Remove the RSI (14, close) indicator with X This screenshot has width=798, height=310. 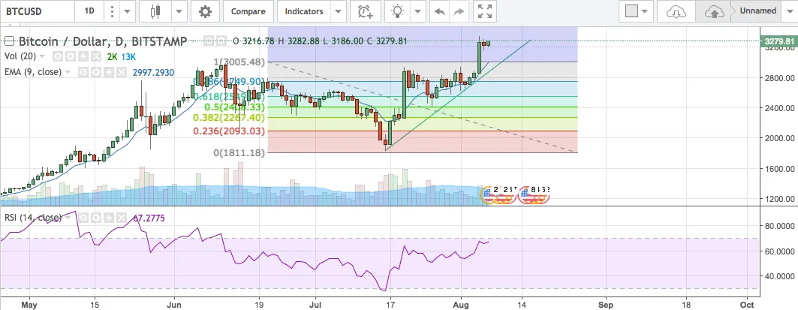point(121,218)
